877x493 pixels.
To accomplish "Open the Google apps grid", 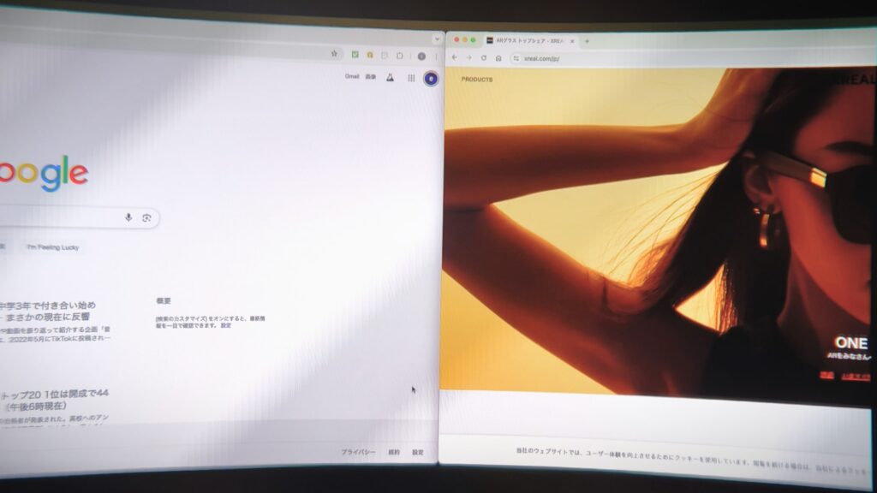I will (411, 78).
